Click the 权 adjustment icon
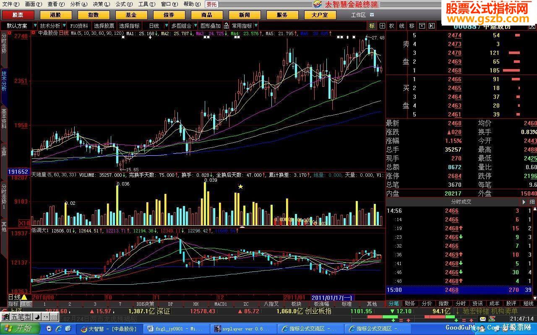Viewport: 537px width, 335px height. (391, 26)
